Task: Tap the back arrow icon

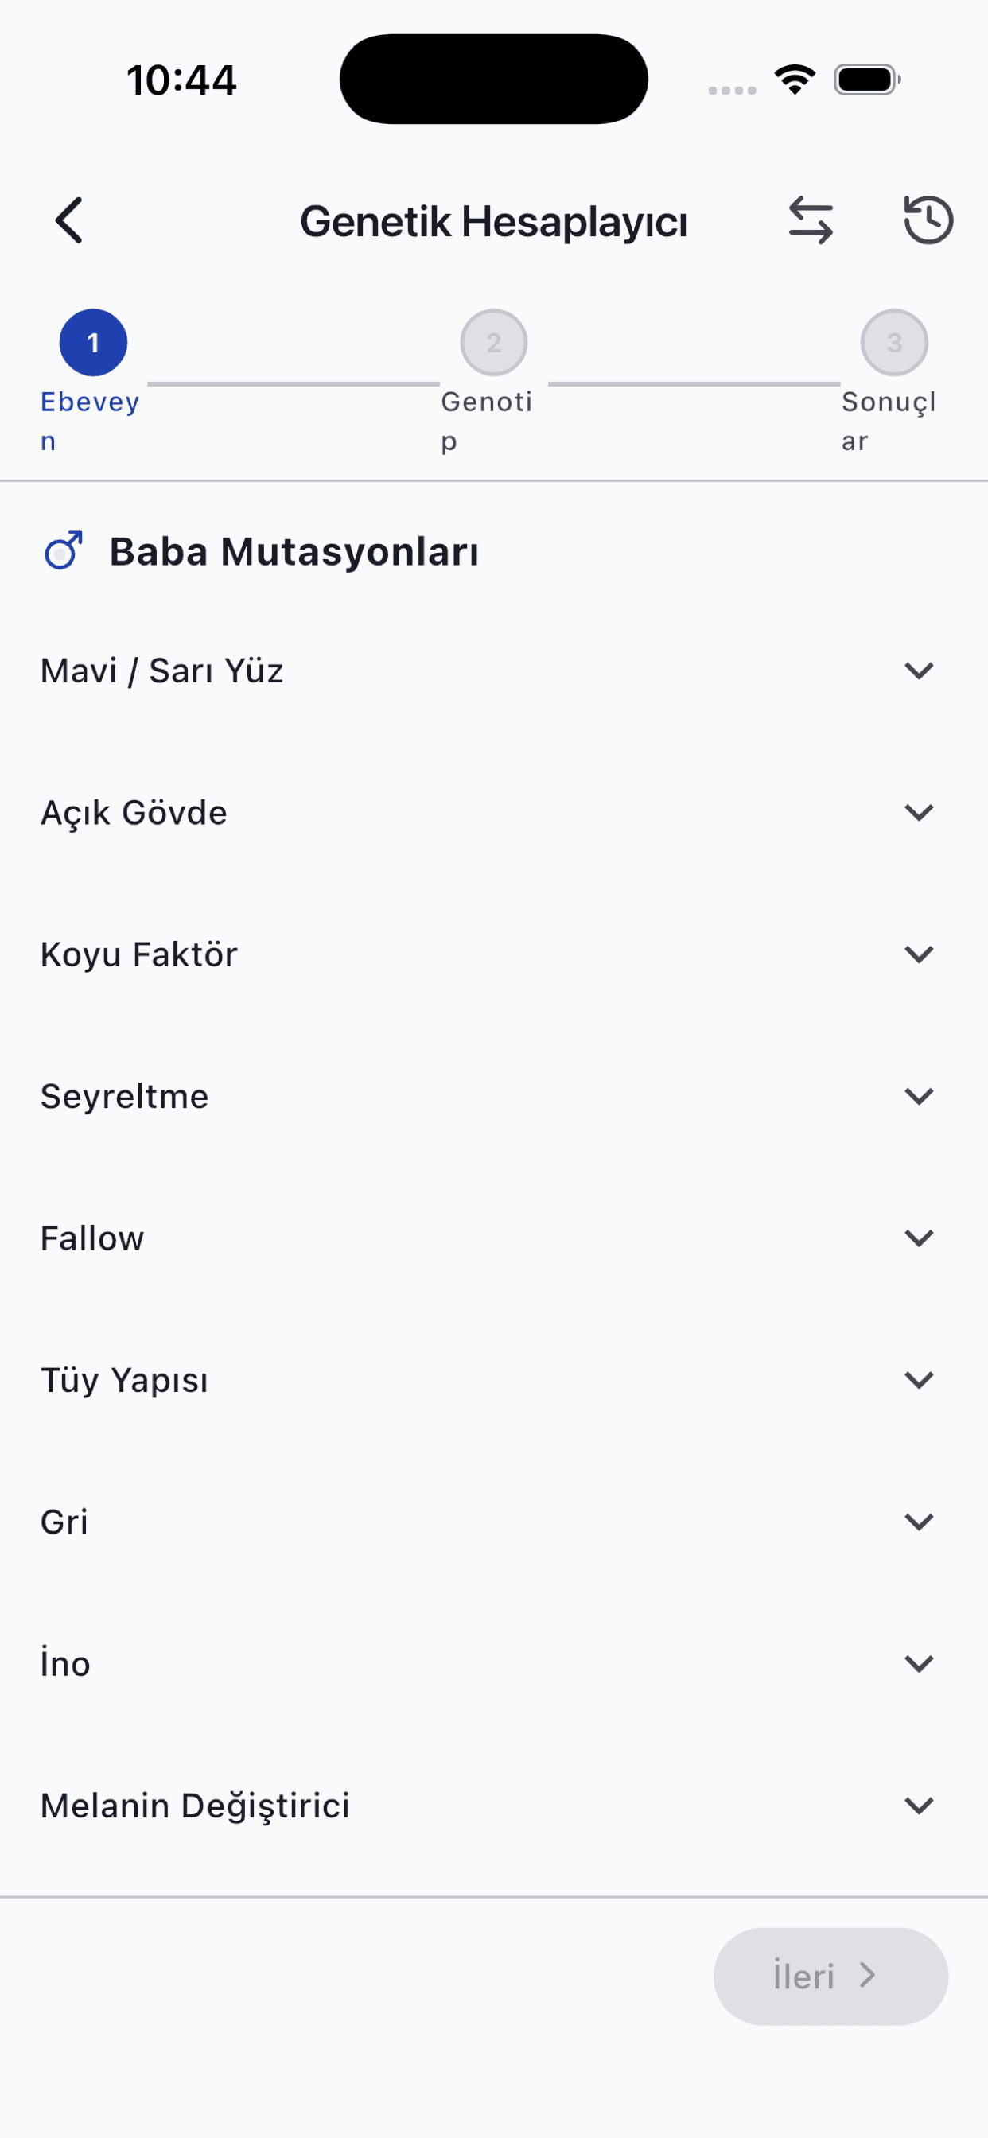Action: [x=70, y=221]
